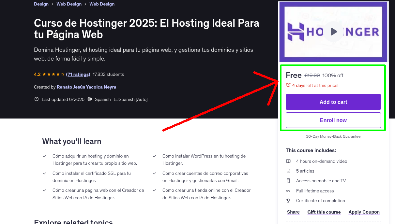Click the Hostinger course thumbnail image
Viewport: 395px width, 224px height.
333,32
